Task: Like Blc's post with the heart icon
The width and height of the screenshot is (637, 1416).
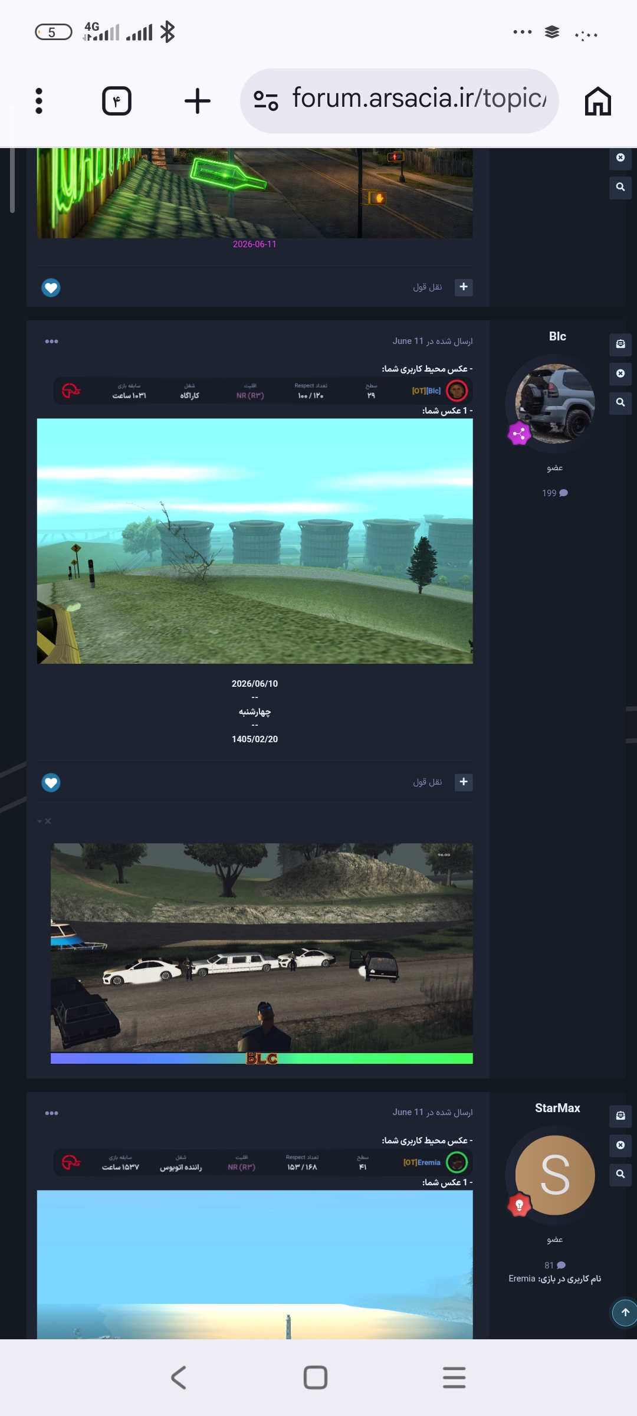Action: tap(51, 782)
